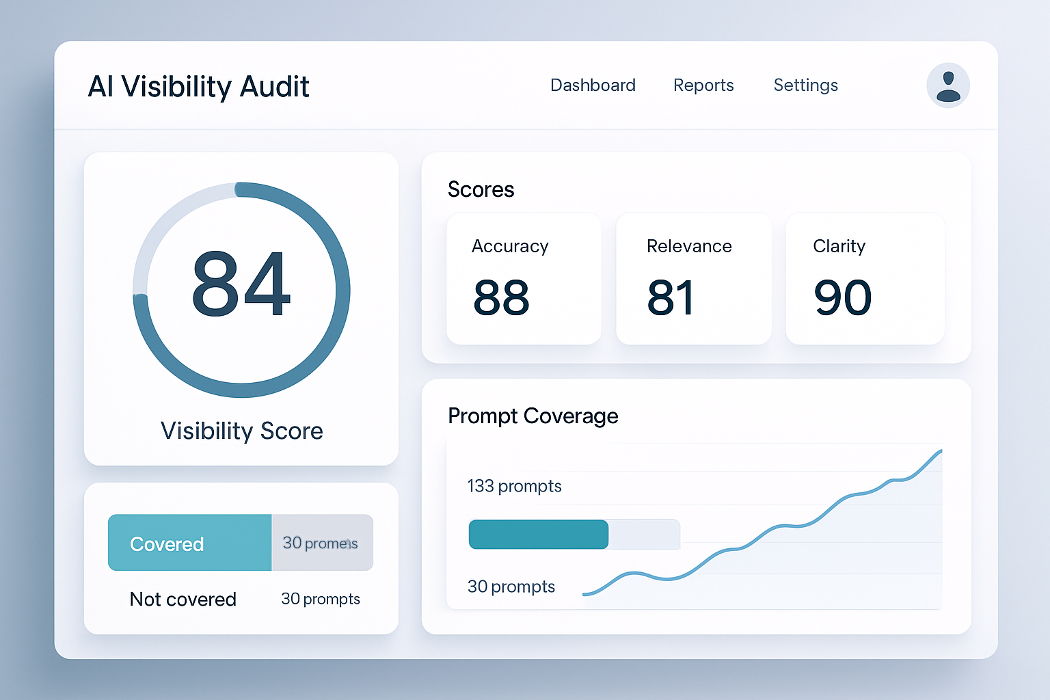Screen dimensions: 1050x700
Task: Select the Clarity score card
Action: tap(864, 278)
